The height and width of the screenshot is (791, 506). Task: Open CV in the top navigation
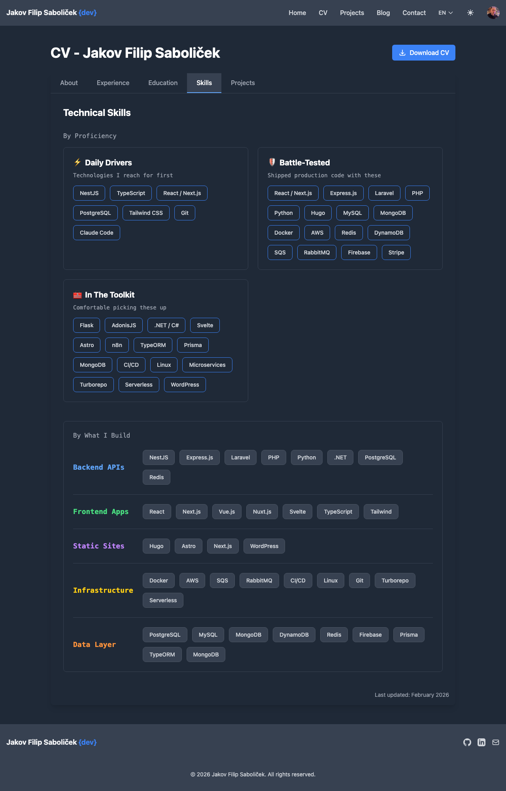coord(323,13)
